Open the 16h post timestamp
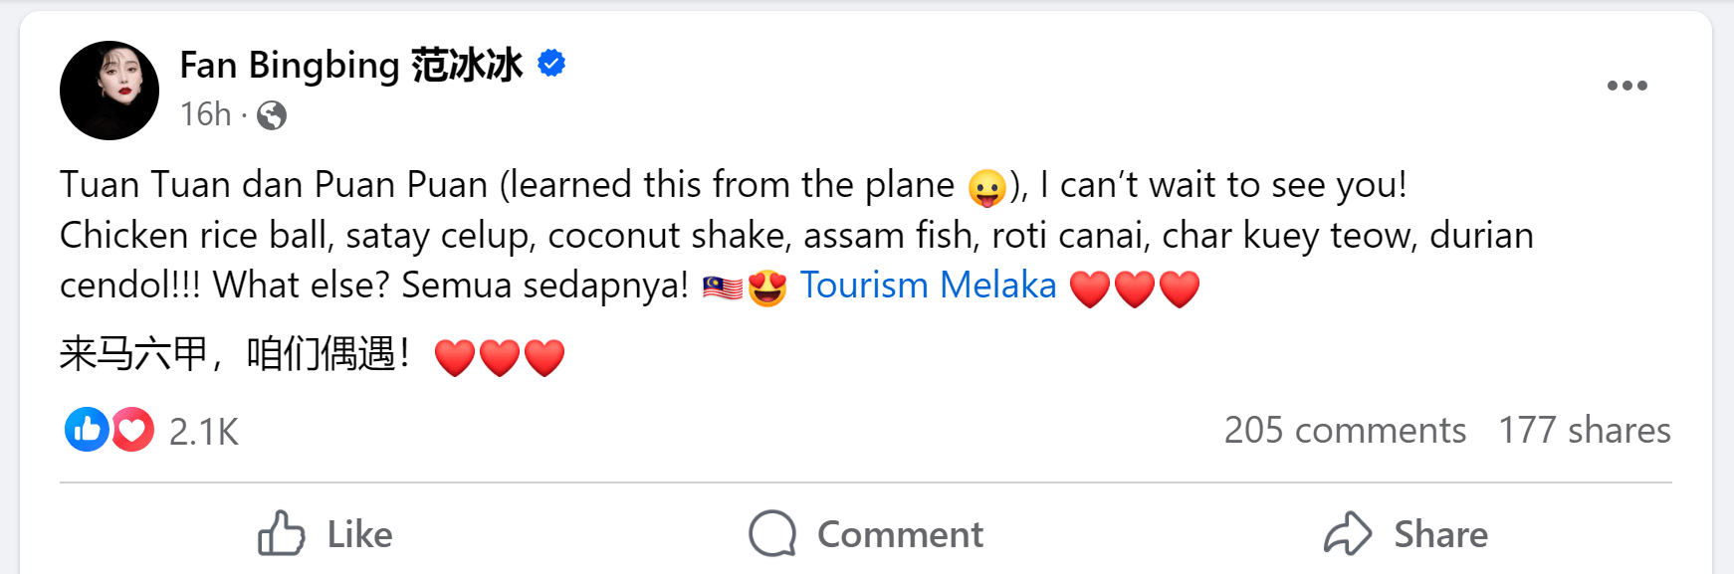The image size is (1734, 574). pos(205,114)
